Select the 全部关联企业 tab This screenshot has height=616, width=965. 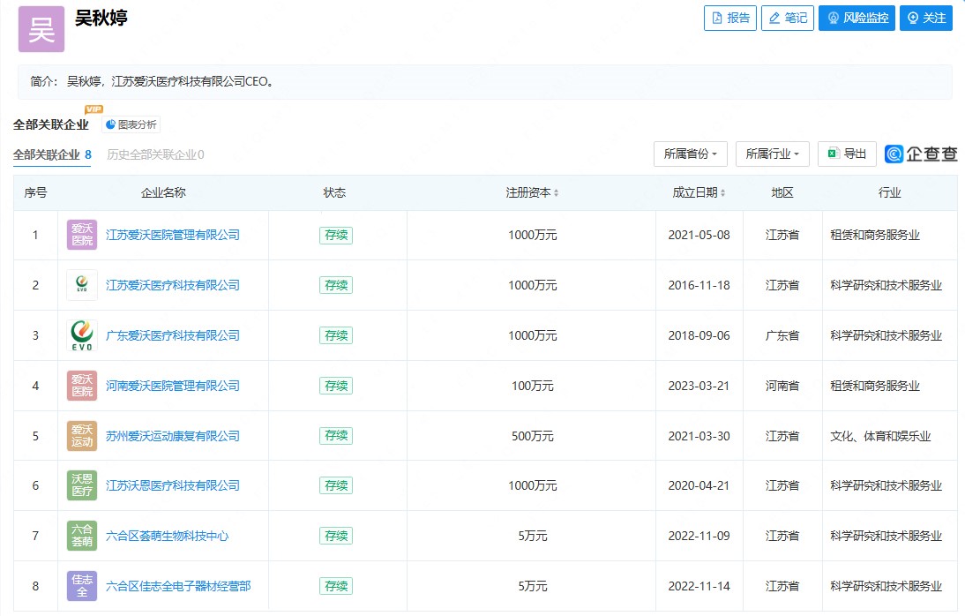[x=52, y=154]
